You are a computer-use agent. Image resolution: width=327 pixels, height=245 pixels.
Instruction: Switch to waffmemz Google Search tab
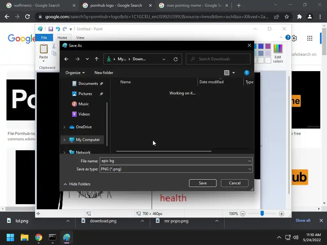pos(38,5)
